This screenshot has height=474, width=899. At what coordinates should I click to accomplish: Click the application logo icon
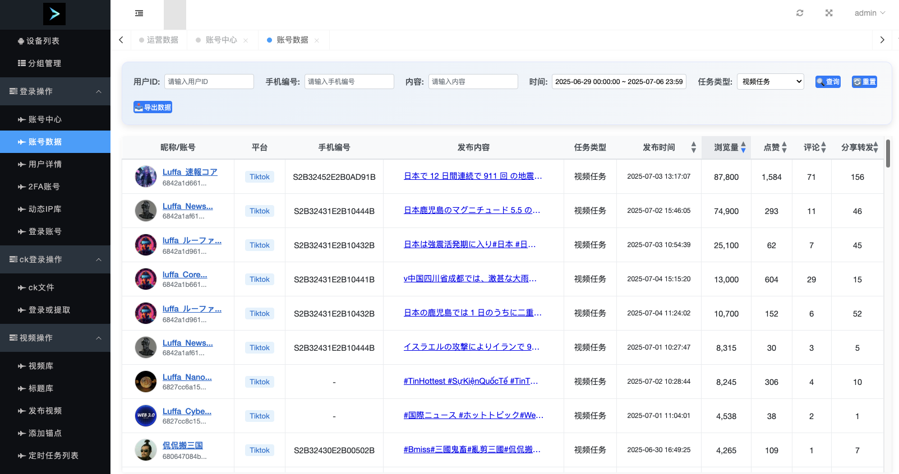point(54,14)
